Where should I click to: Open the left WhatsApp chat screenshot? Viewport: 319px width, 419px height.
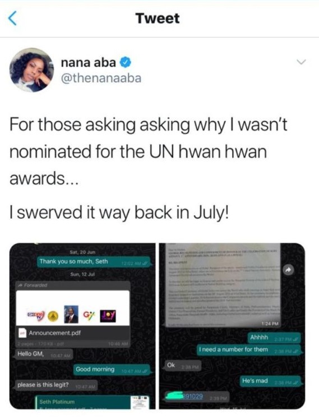pos(82,326)
